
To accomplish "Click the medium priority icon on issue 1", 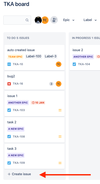I will [x=60, y=110].
